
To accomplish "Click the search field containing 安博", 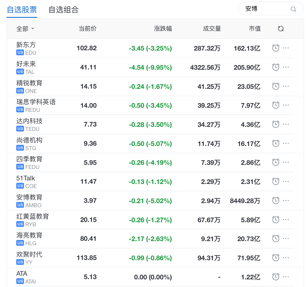I will click(x=271, y=9).
